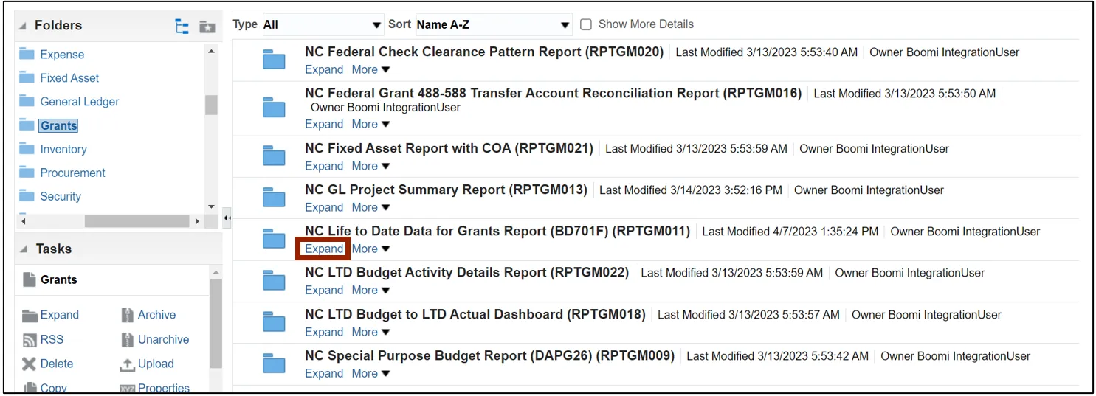Viewport: 1096px width, 396px height.
Task: Click the Upload task icon
Action: tap(127, 364)
